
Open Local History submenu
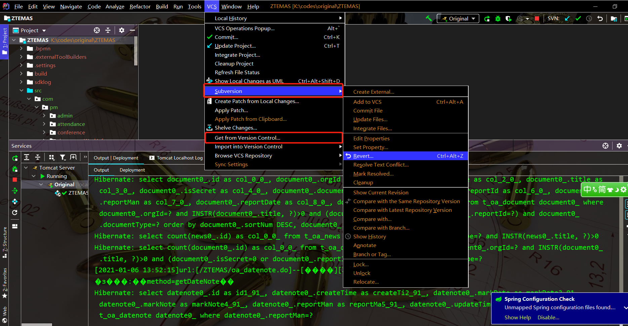pos(274,18)
